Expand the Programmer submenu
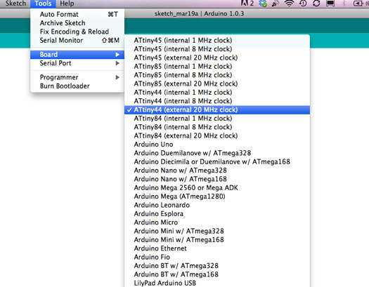Viewport: 369px width, 287px height. 77,77
